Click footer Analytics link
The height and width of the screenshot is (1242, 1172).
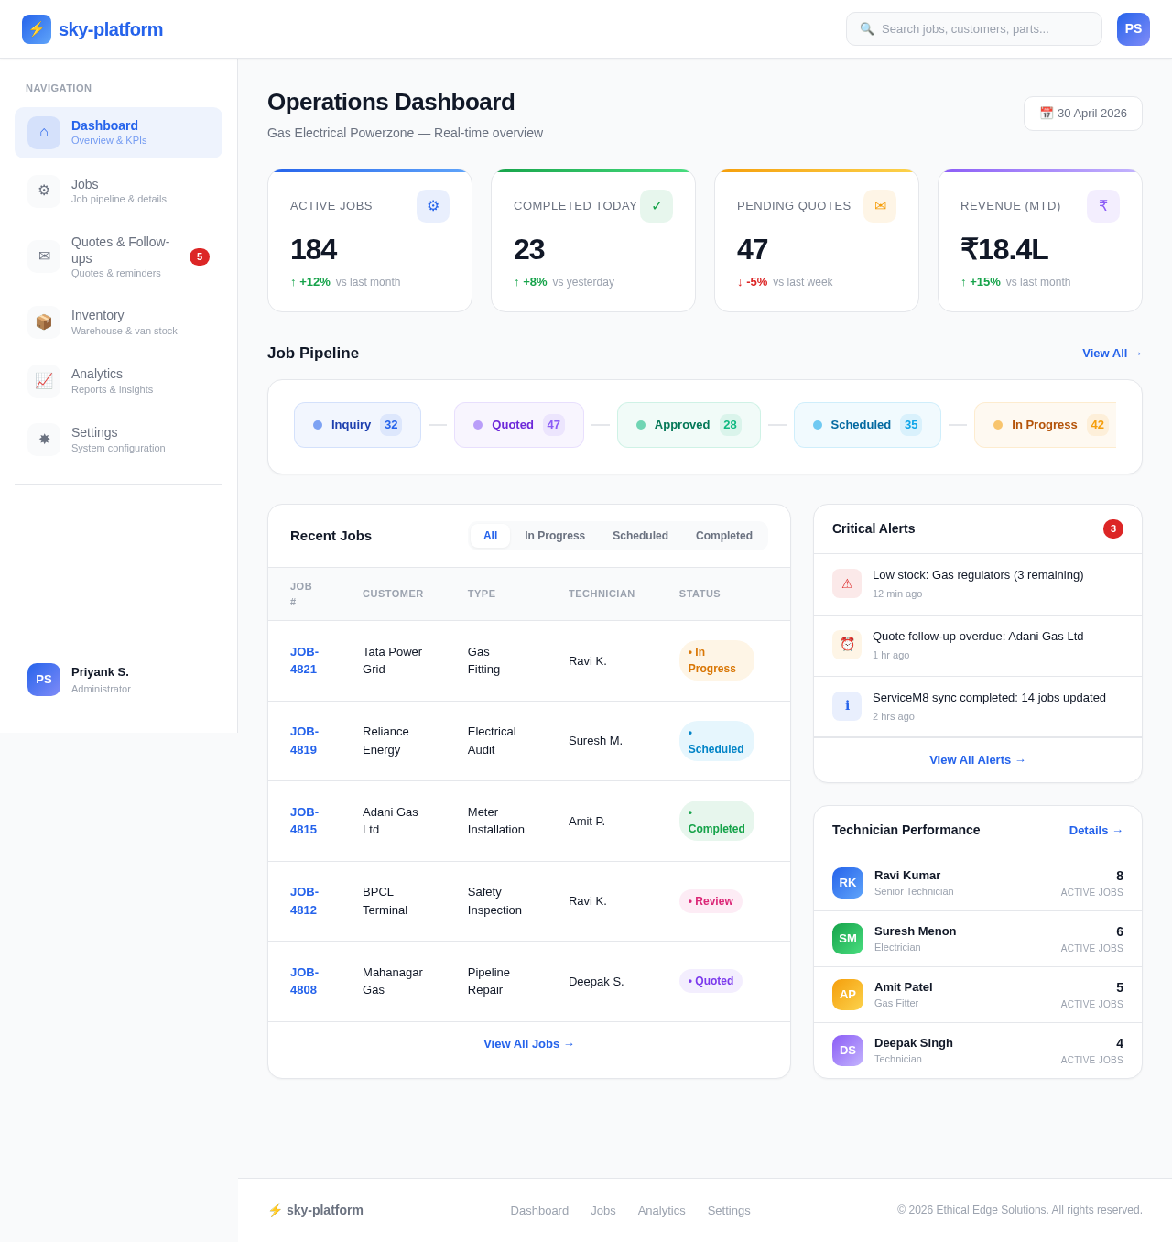[x=662, y=1211]
